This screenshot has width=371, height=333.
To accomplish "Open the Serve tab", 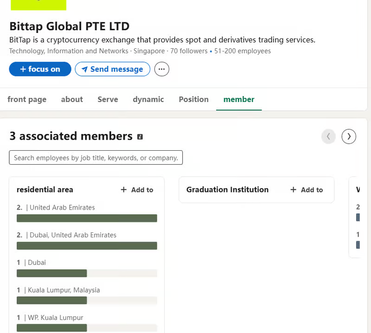I will click(x=108, y=99).
